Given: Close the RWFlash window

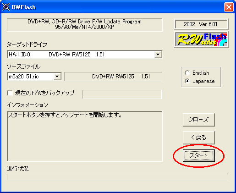Looking at the screenshot, I should coord(229,7).
